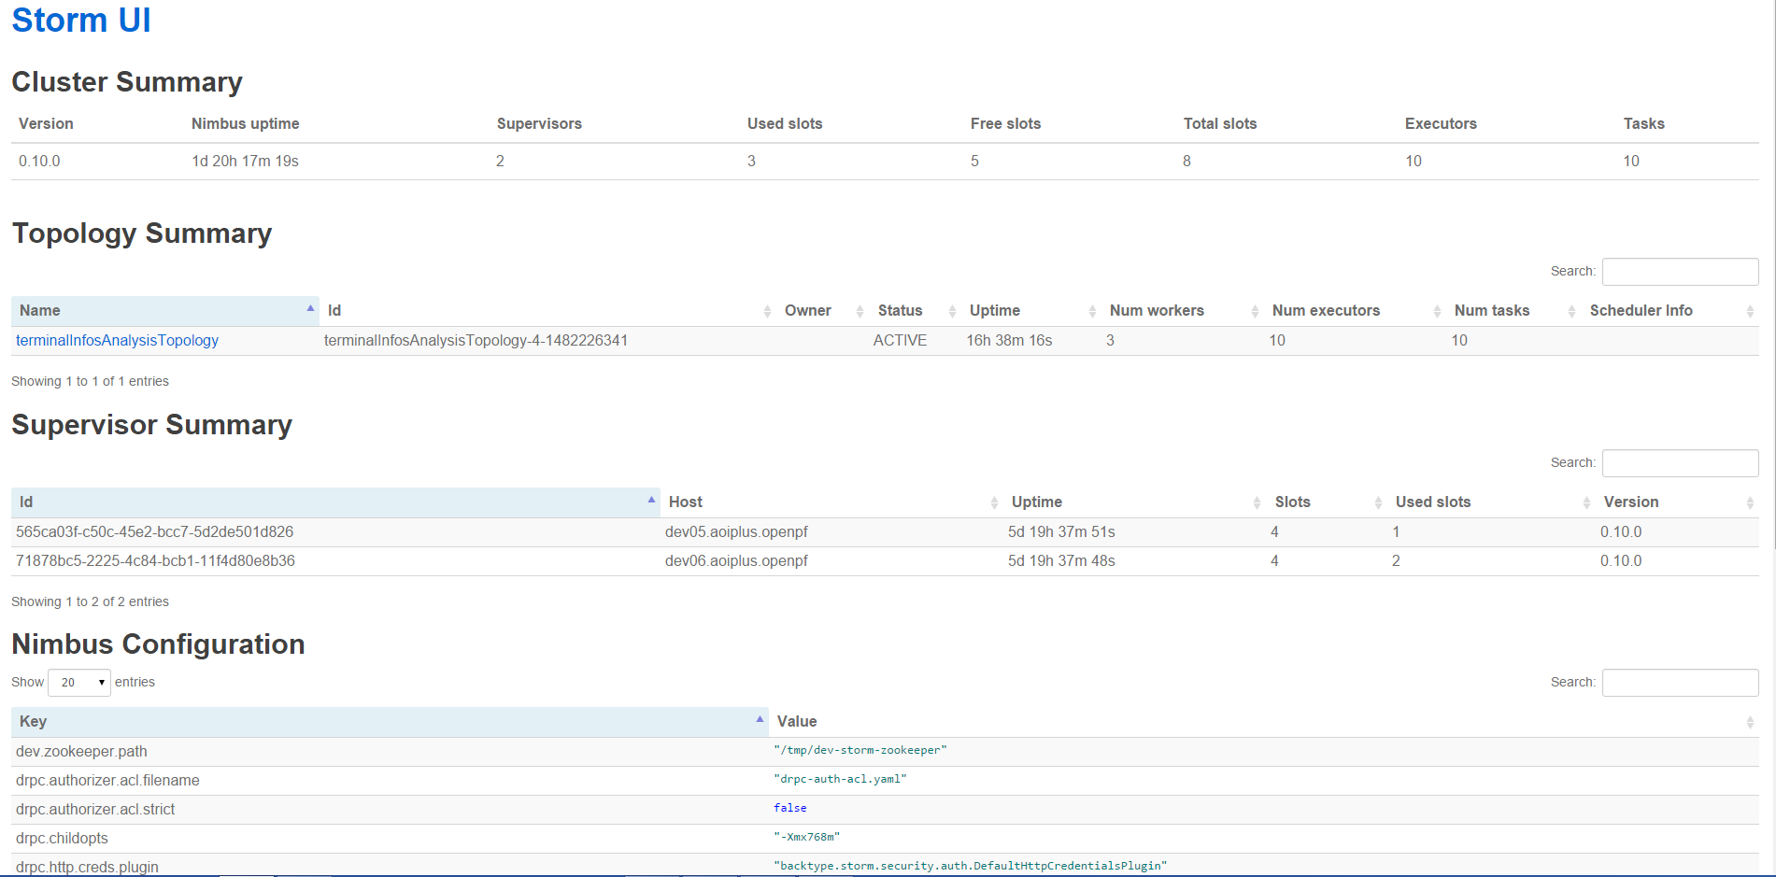Click the Topology Summary search field
The height and width of the screenshot is (877, 1776).
coord(1680,272)
